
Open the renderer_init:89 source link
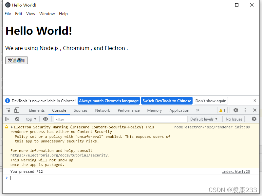[212, 127]
